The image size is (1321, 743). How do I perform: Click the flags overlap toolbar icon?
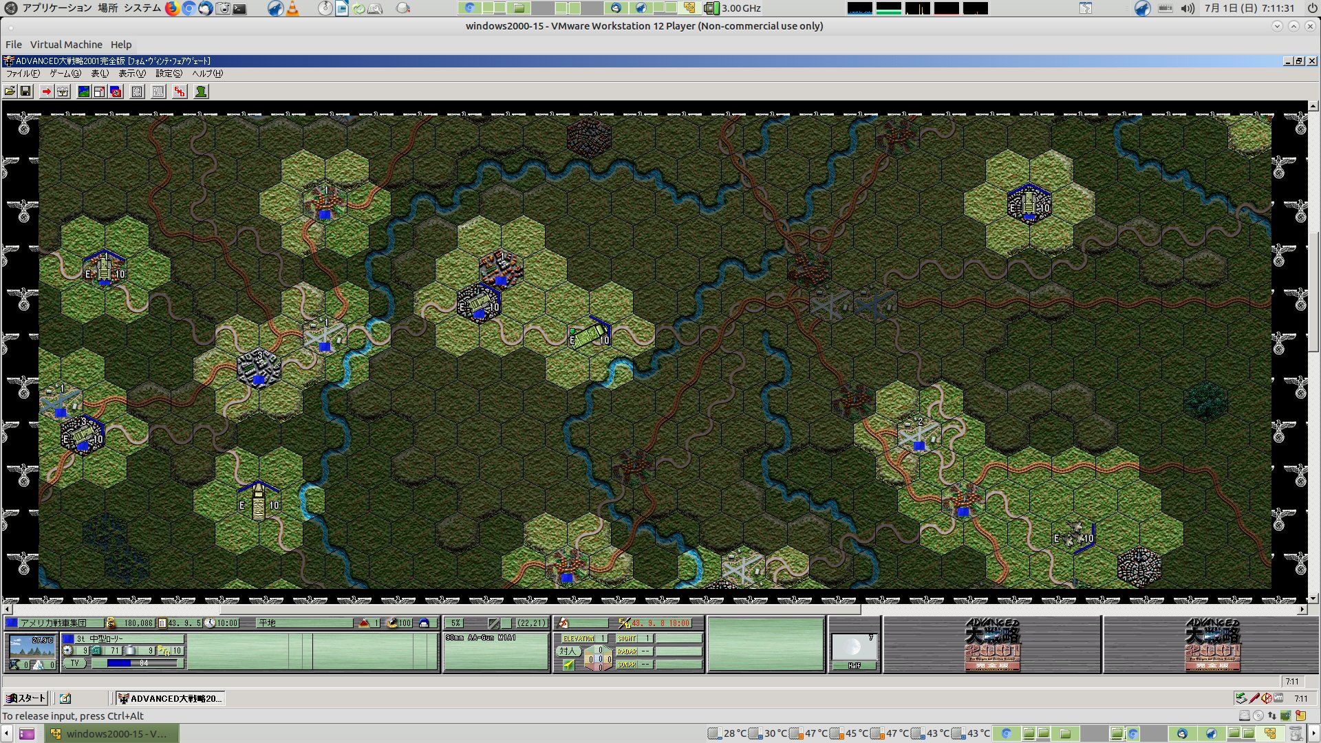click(x=116, y=91)
